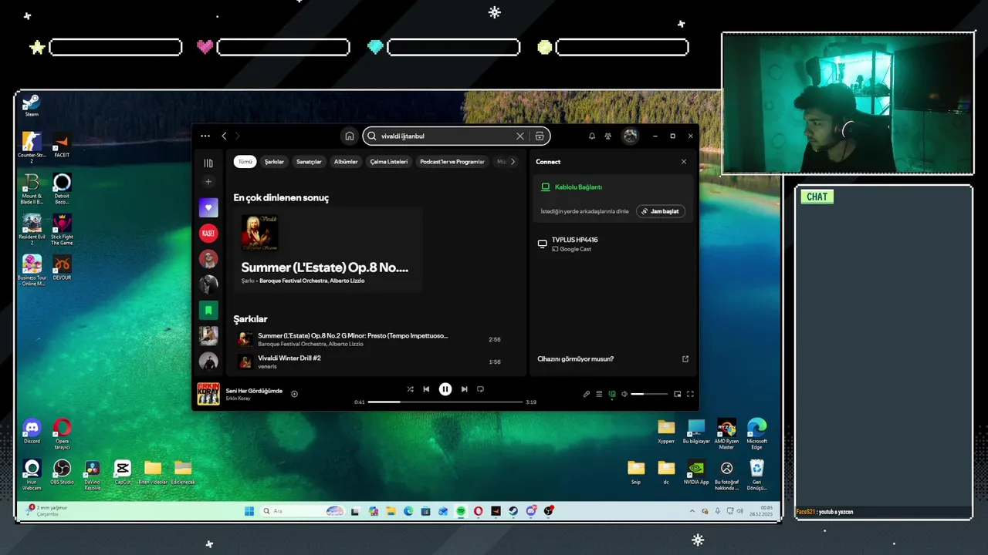Open Liked Songs in sidebar
This screenshot has width=988, height=555.
208,207
